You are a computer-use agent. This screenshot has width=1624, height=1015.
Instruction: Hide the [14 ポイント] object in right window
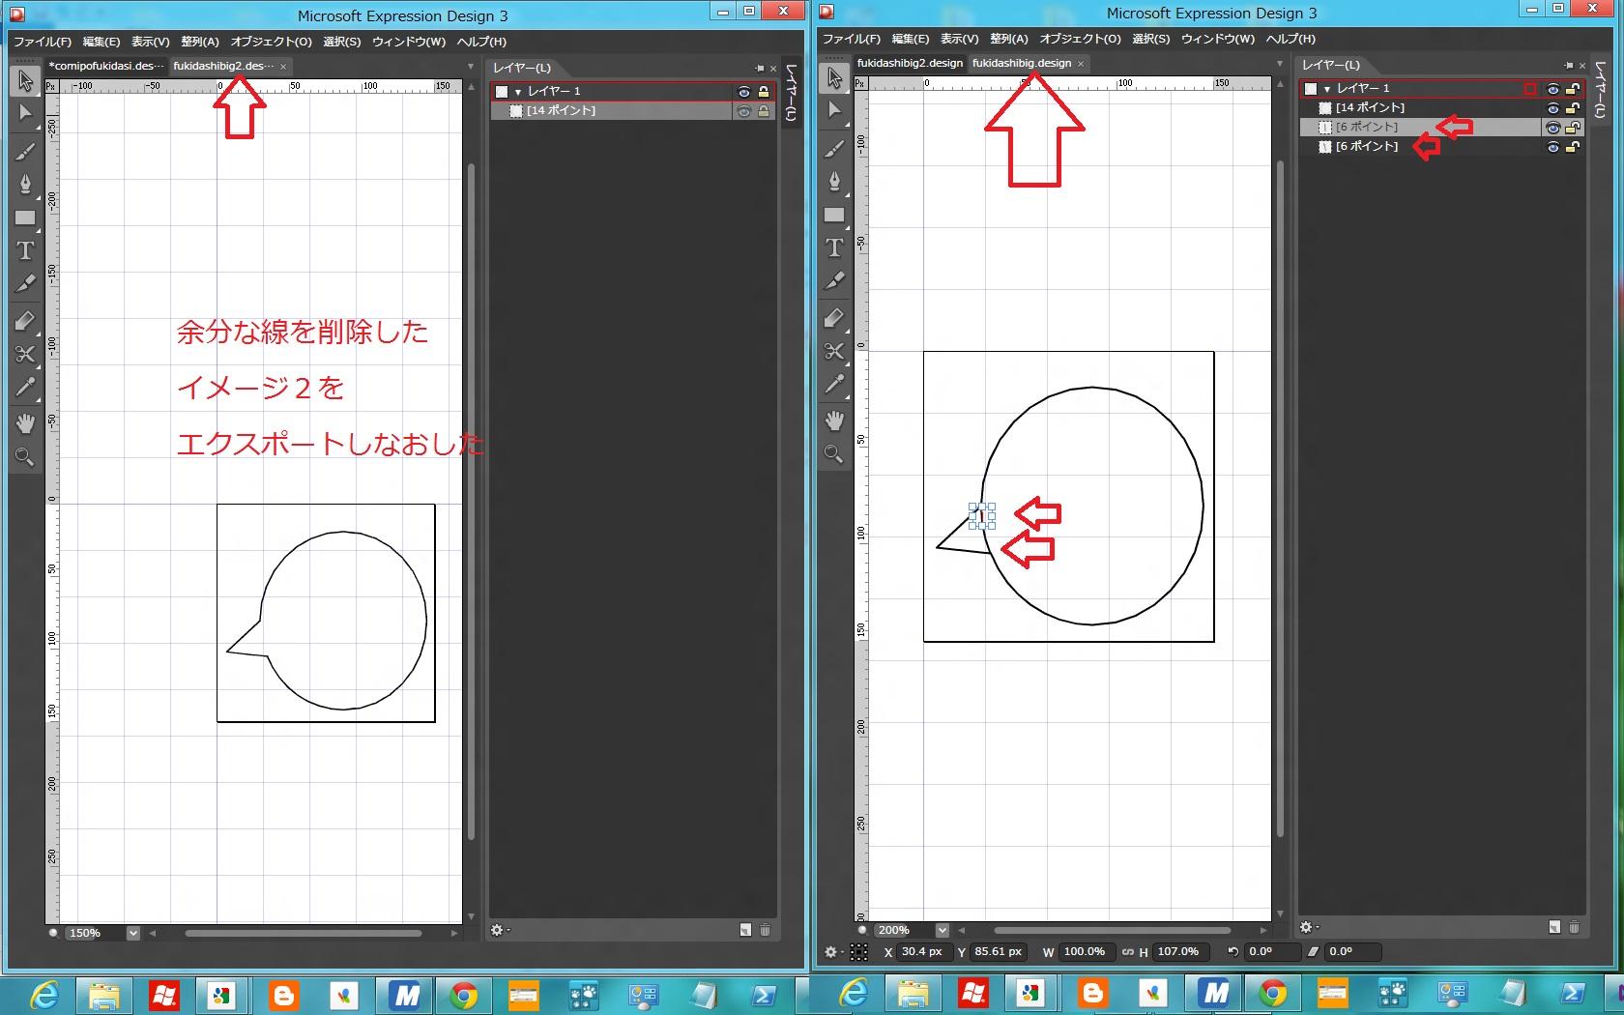[x=1553, y=108]
